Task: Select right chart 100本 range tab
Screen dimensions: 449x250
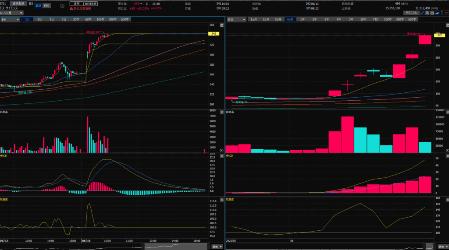Action: point(388,19)
